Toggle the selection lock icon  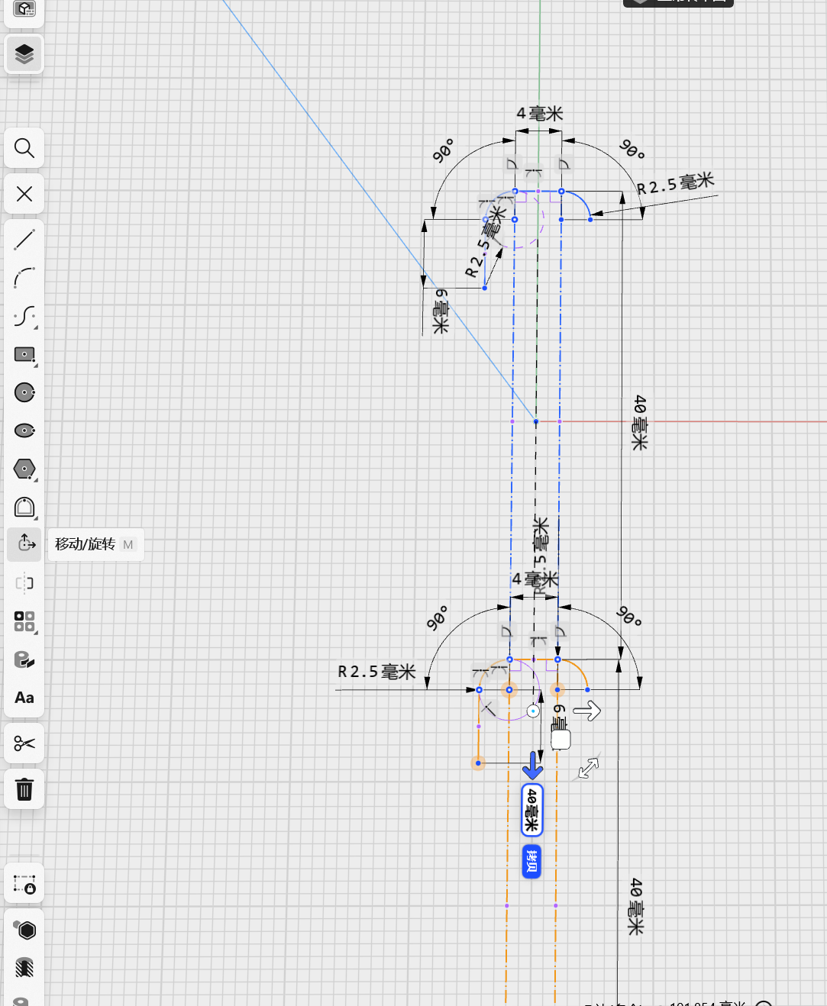coord(24,884)
